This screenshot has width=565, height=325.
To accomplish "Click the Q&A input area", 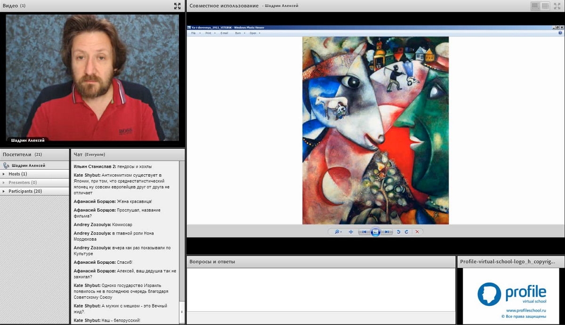I will (x=321, y=289).
